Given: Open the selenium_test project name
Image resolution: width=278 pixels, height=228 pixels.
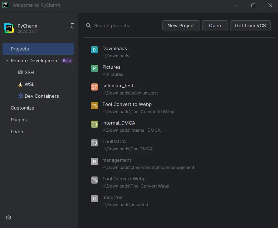Looking at the screenshot, I should pos(118,86).
